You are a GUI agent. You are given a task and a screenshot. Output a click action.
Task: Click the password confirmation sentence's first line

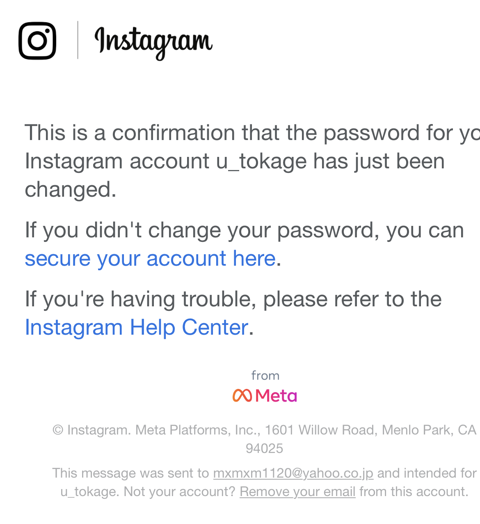[x=252, y=133]
